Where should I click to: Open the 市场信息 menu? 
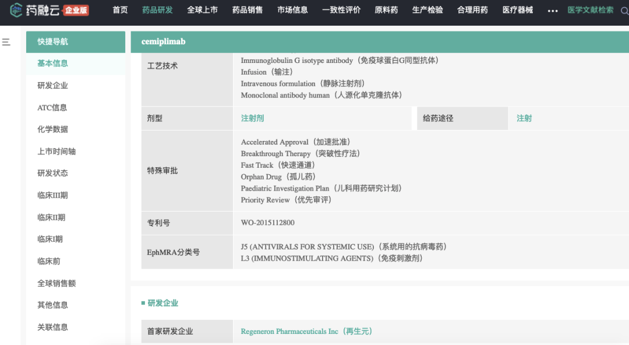[x=292, y=10]
